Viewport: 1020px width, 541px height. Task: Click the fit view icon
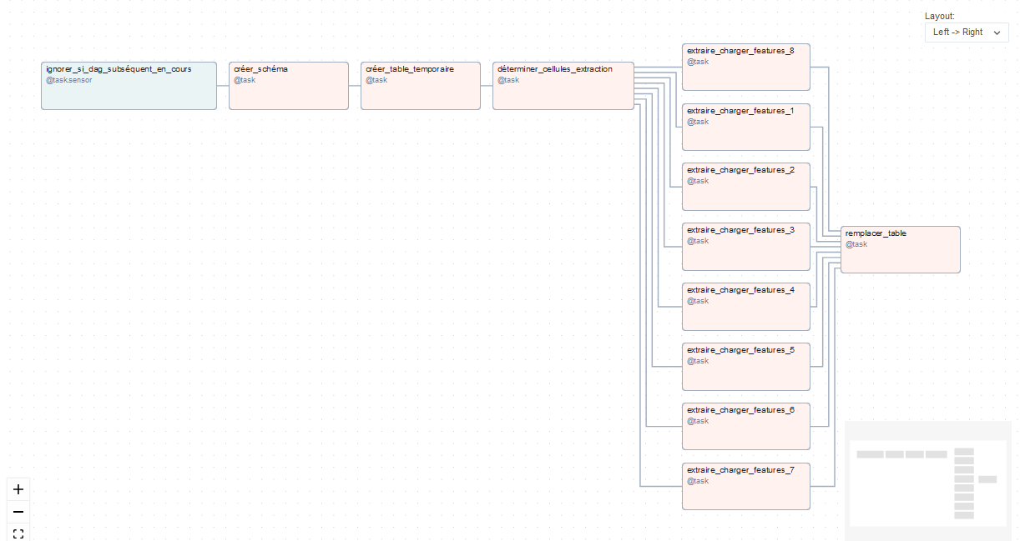click(18, 533)
